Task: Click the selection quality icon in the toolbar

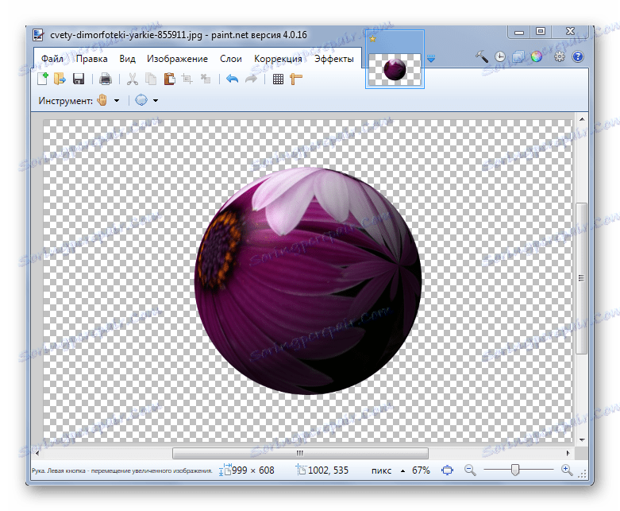Action: point(141,101)
